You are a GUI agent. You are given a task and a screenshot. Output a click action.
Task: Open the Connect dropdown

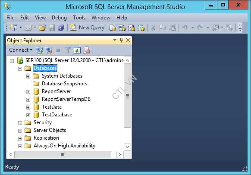[21, 50]
